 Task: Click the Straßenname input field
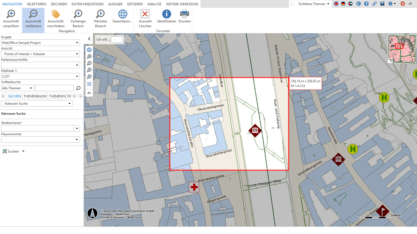tap(37, 128)
